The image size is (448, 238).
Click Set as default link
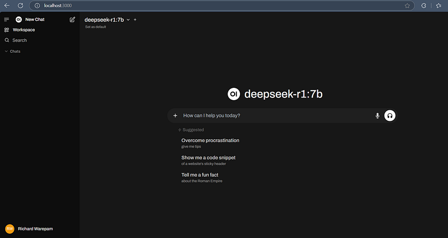tap(95, 27)
